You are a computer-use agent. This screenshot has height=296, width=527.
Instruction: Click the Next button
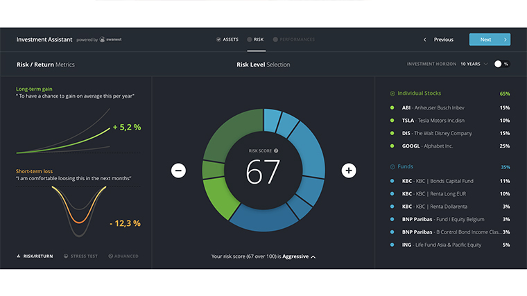[490, 40]
